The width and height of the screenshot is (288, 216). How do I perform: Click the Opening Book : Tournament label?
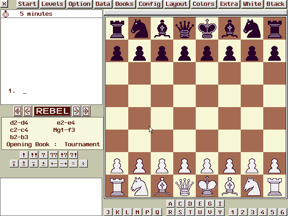tap(53, 144)
